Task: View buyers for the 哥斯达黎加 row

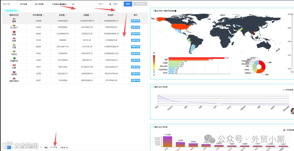Action: click(x=136, y=81)
